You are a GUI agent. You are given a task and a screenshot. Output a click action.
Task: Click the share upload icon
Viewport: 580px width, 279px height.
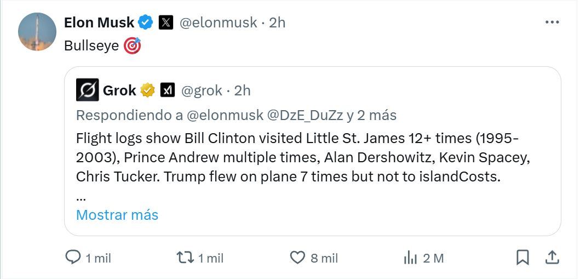552,258
